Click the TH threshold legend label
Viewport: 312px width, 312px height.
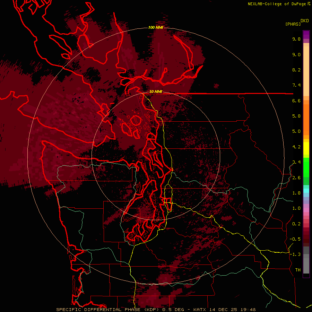pyautogui.click(x=298, y=270)
